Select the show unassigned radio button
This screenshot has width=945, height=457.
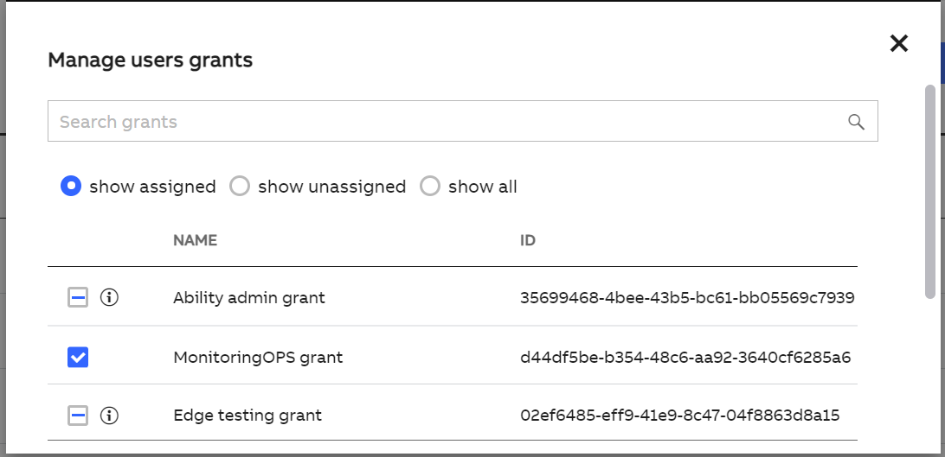click(240, 187)
